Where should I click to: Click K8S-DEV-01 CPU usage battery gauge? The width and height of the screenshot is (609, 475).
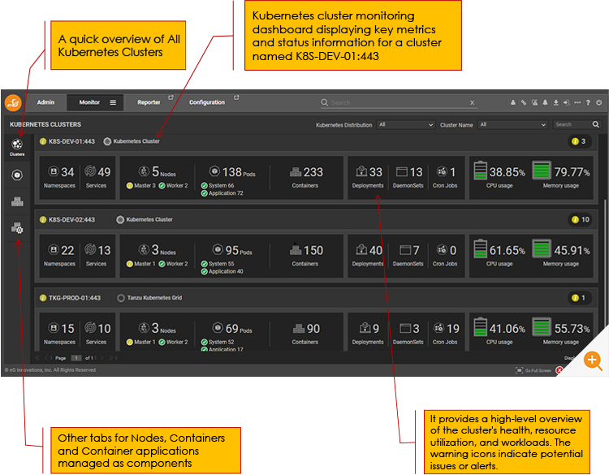click(481, 171)
